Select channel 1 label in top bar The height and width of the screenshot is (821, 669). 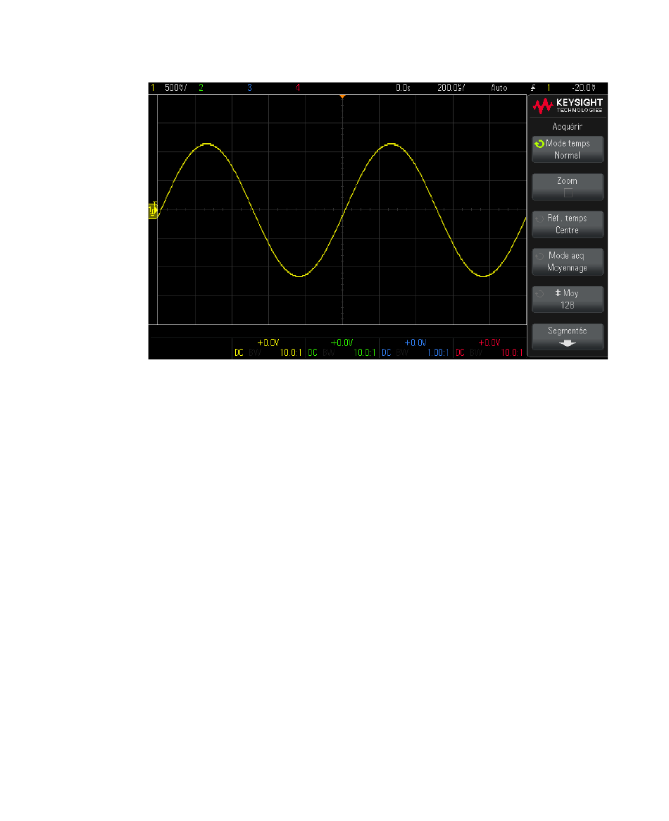click(153, 88)
